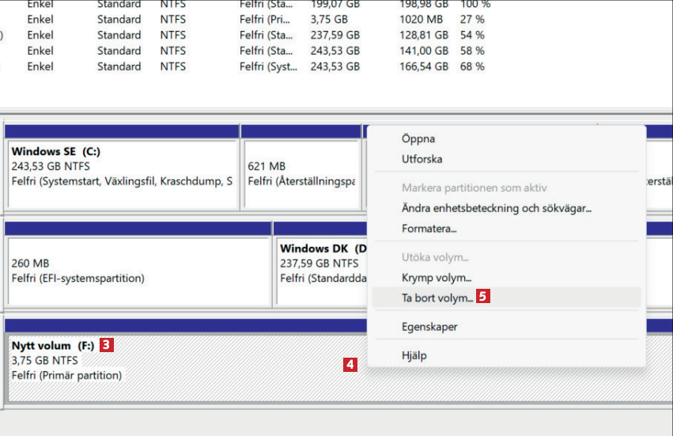673x436 pixels.
Task: Click Formatera in the context menu
Action: click(x=429, y=229)
